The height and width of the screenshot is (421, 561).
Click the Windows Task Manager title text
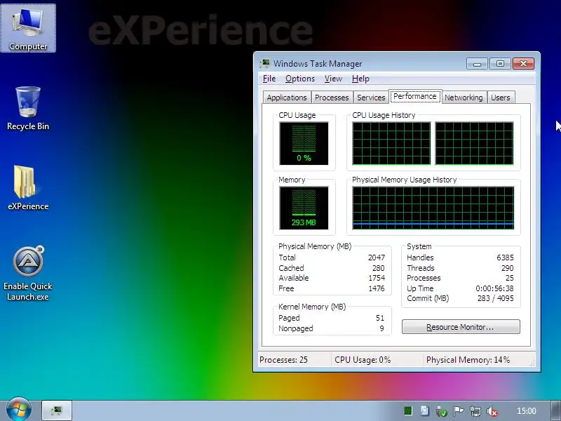click(x=318, y=64)
